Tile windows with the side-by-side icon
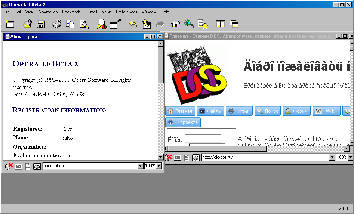Image resolution: width=354 pixels, height=214 pixels. [x=220, y=24]
